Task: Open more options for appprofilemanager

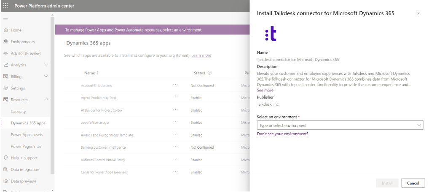Action: pos(175,122)
